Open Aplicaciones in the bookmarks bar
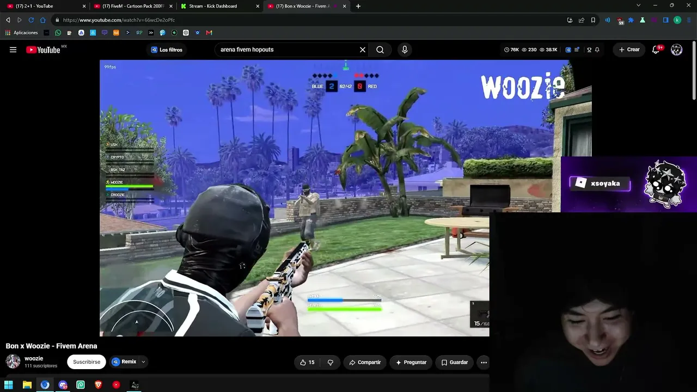The image size is (697, 392). click(x=21, y=33)
